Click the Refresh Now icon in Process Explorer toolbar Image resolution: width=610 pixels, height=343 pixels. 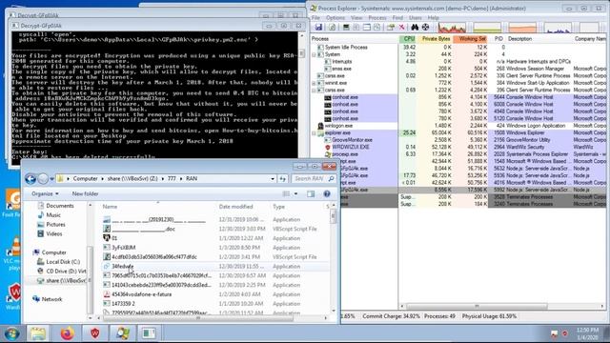coord(333,28)
